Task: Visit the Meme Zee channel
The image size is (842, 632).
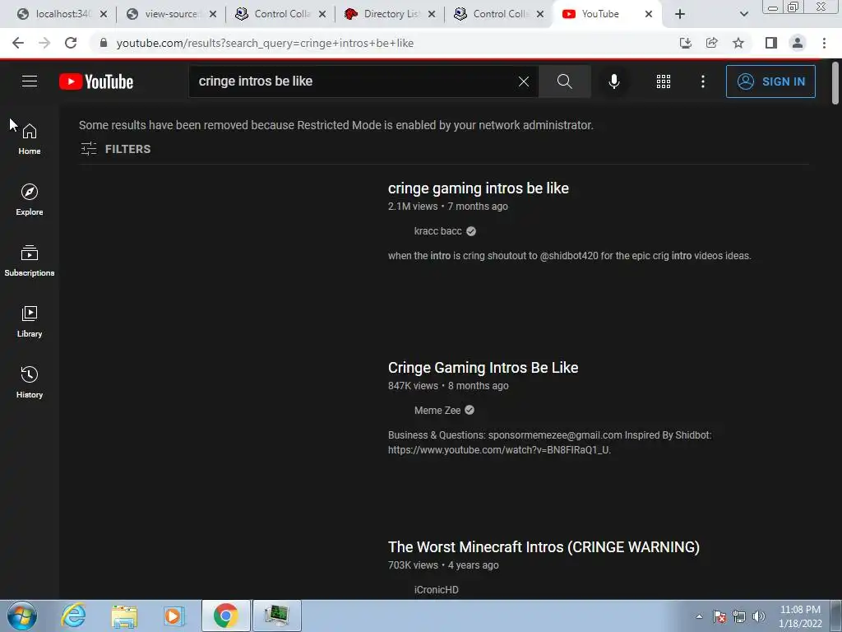Action: point(437,410)
